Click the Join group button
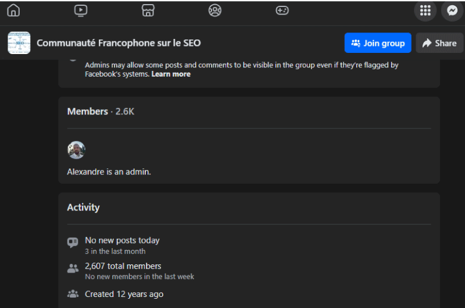 point(378,43)
